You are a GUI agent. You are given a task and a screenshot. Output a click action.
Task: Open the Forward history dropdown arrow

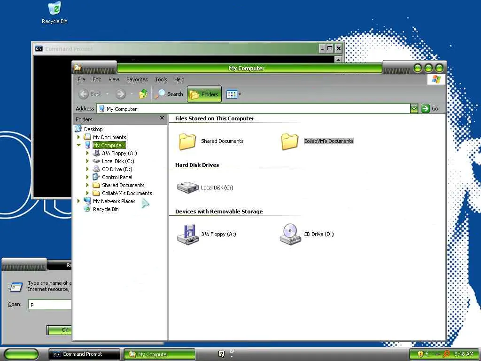click(132, 94)
